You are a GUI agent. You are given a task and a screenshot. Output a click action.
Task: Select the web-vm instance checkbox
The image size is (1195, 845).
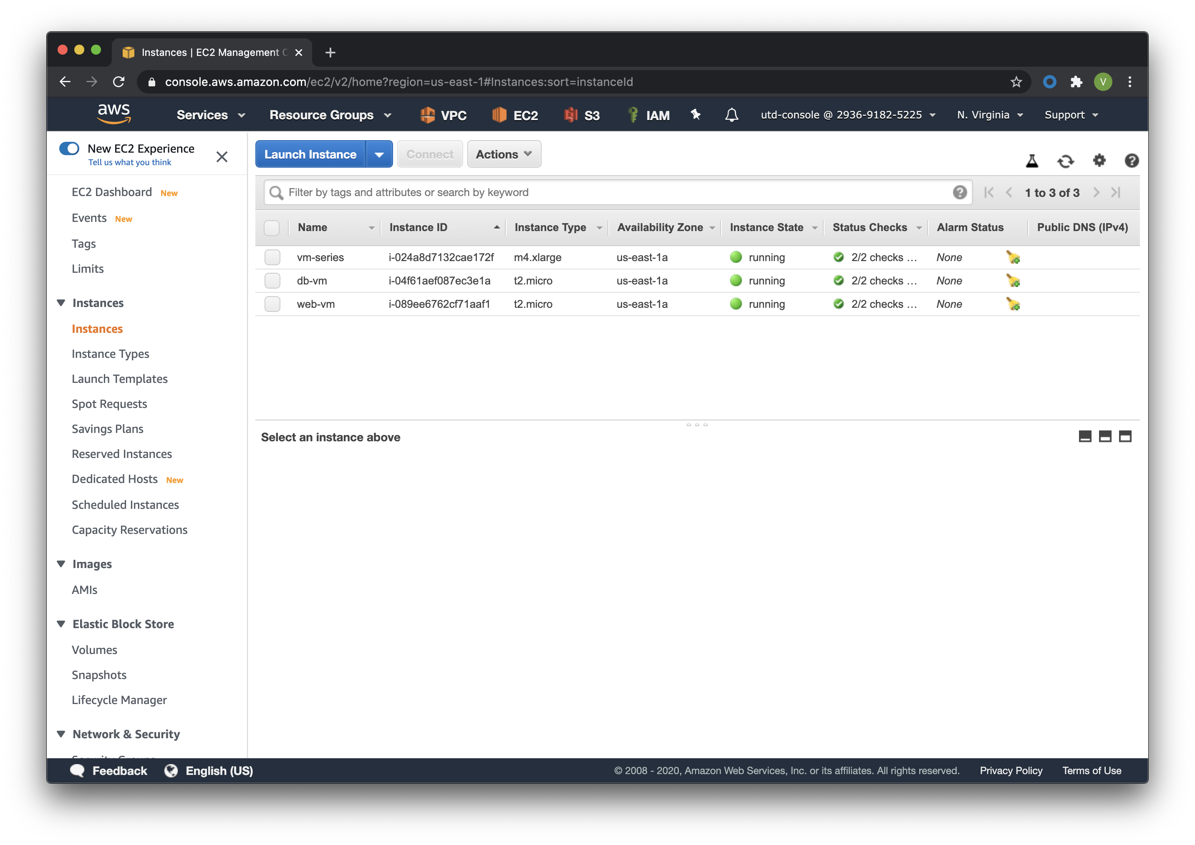pyautogui.click(x=272, y=304)
